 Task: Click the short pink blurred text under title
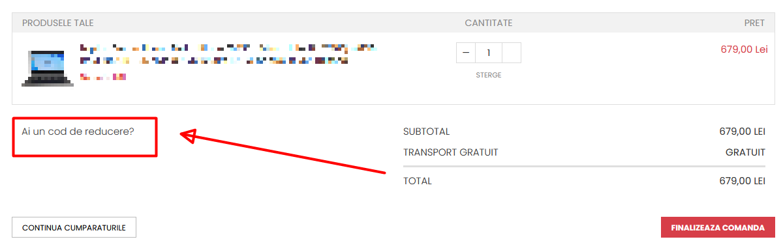pos(102,77)
